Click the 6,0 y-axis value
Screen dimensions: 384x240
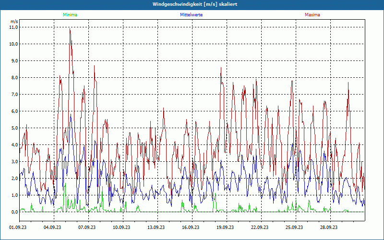(x=15, y=111)
